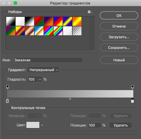This screenshot has width=141, height=139.
Task: Choose the rainbow spectrum gradient preset
Action: coord(49,31)
